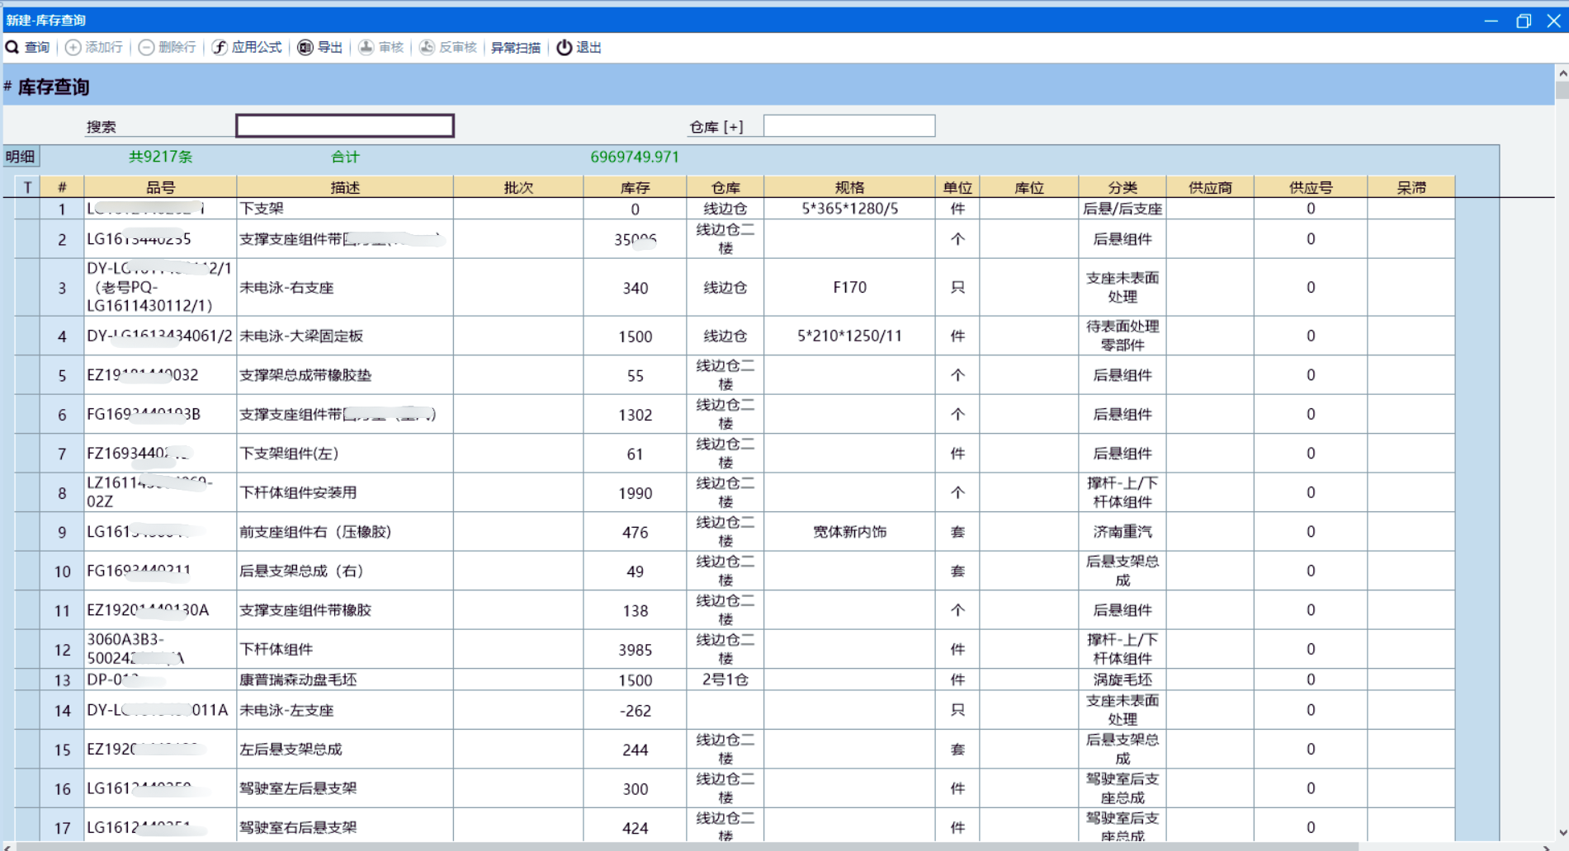This screenshot has height=851, width=1569.
Task: Click the 审核 audit icon
Action: tap(366, 48)
